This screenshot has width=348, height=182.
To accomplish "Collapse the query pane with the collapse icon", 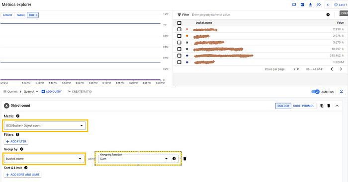I will coord(342,92).
